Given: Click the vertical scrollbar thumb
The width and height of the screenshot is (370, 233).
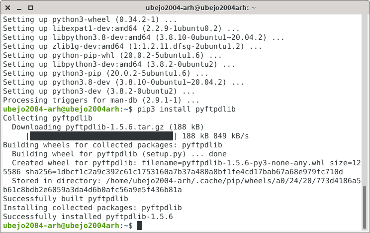Looking at the screenshot, I should (x=365, y=207).
